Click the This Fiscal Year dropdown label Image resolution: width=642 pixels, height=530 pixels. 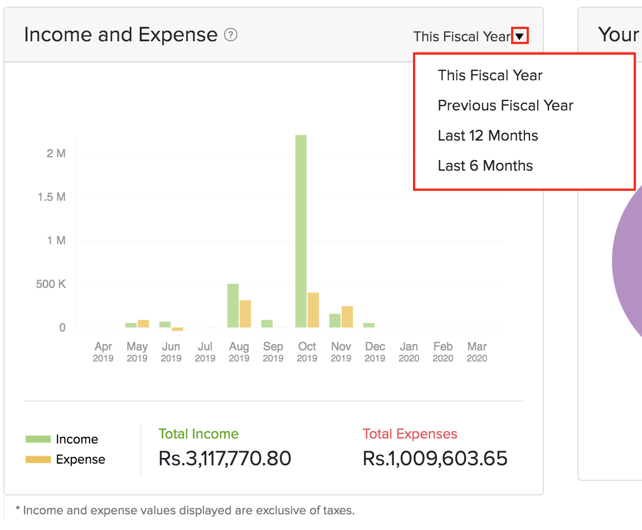(461, 37)
